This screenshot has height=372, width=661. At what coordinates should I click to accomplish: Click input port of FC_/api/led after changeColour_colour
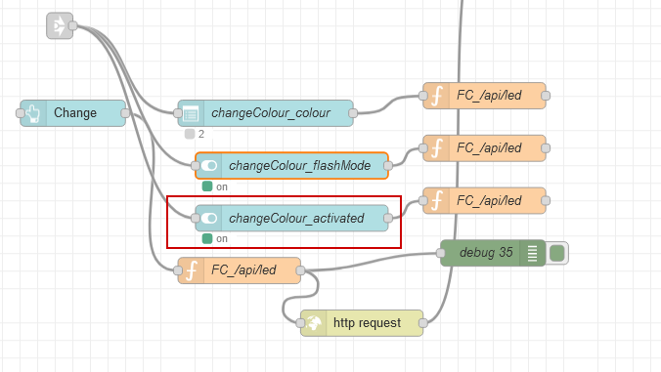(x=423, y=96)
